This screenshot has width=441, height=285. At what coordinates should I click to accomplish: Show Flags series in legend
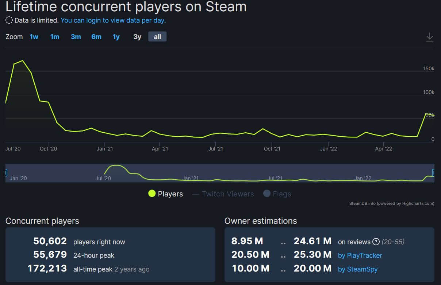tap(277, 194)
